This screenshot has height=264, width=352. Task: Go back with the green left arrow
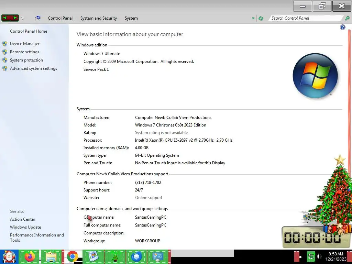click(5, 18)
